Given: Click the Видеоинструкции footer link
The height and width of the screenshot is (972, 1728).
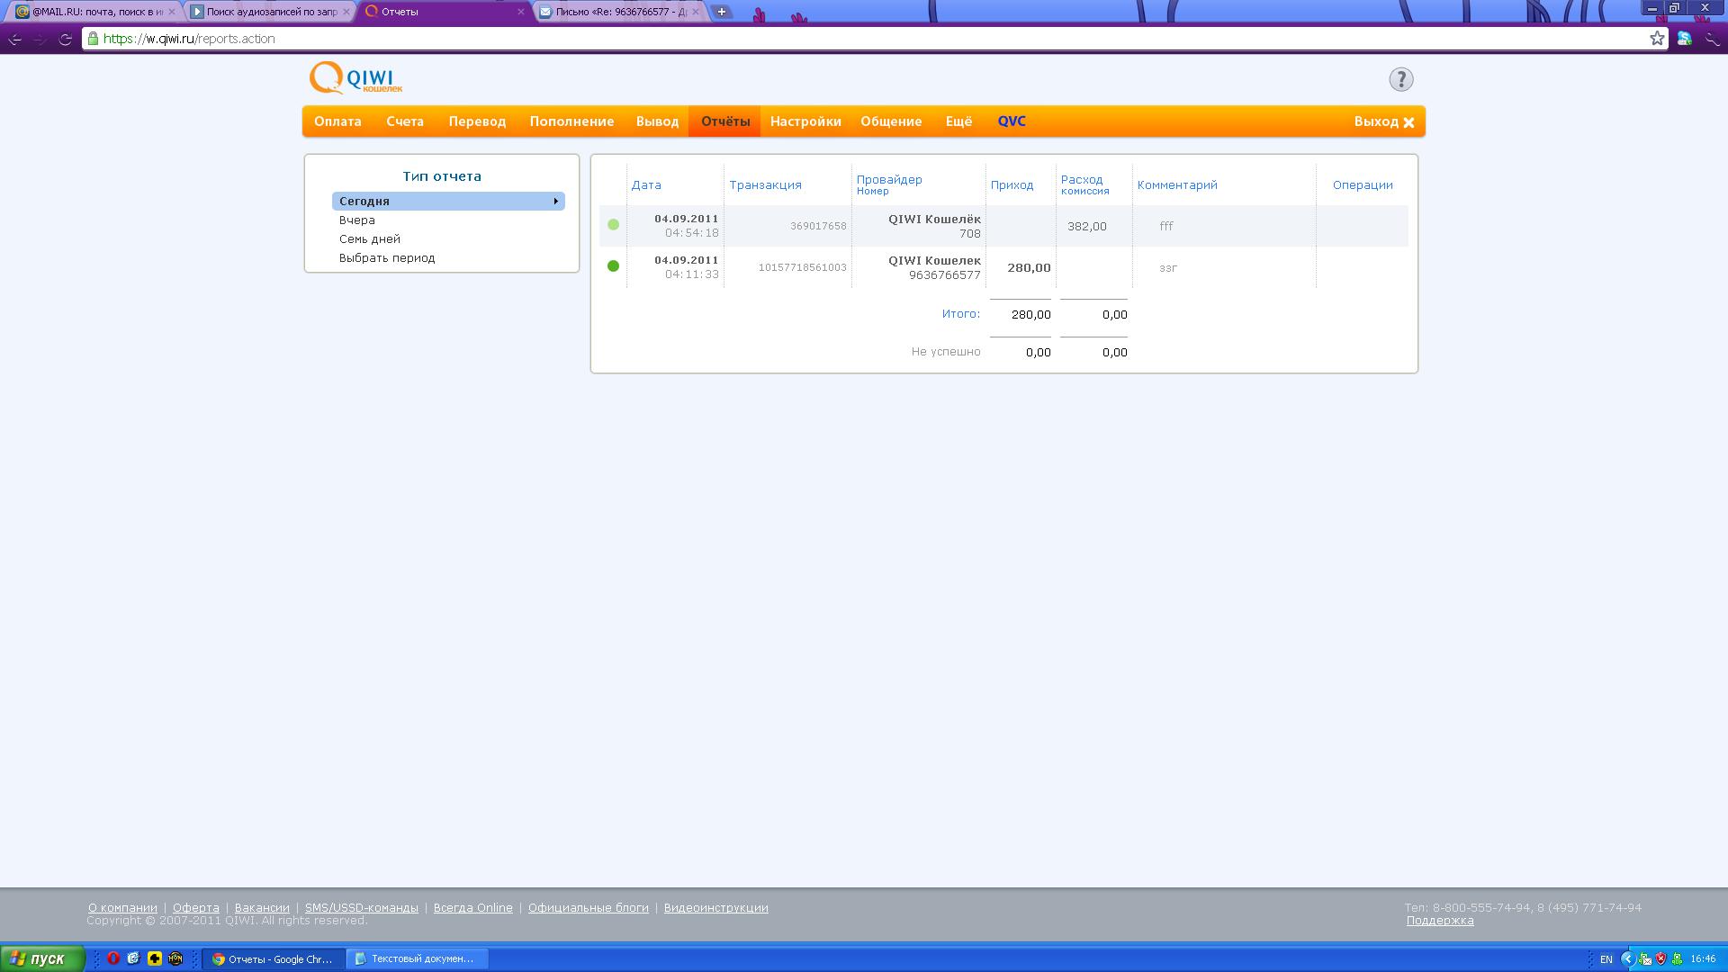Looking at the screenshot, I should (x=715, y=907).
